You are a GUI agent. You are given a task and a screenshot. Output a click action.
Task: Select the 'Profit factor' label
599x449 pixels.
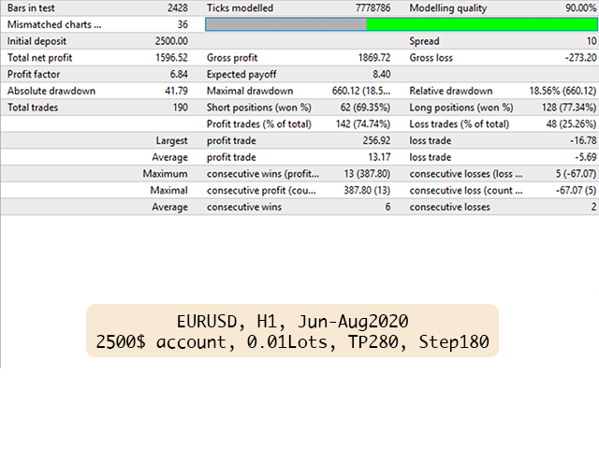click(x=34, y=74)
